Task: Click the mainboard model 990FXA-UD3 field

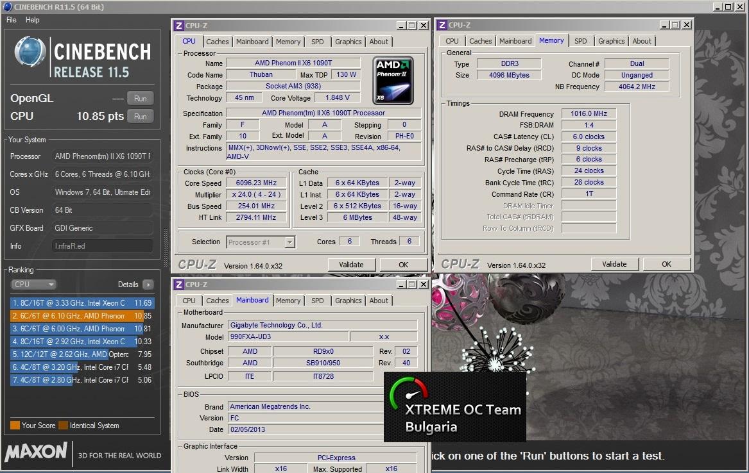Action: tap(288, 336)
